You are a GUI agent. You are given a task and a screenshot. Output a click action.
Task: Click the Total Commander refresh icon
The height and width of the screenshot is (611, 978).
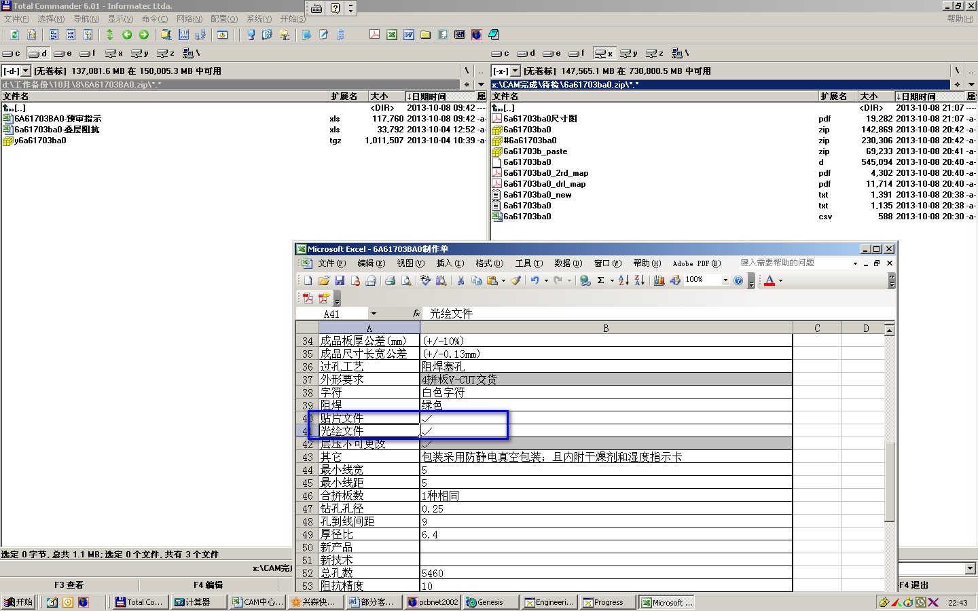click(x=14, y=35)
